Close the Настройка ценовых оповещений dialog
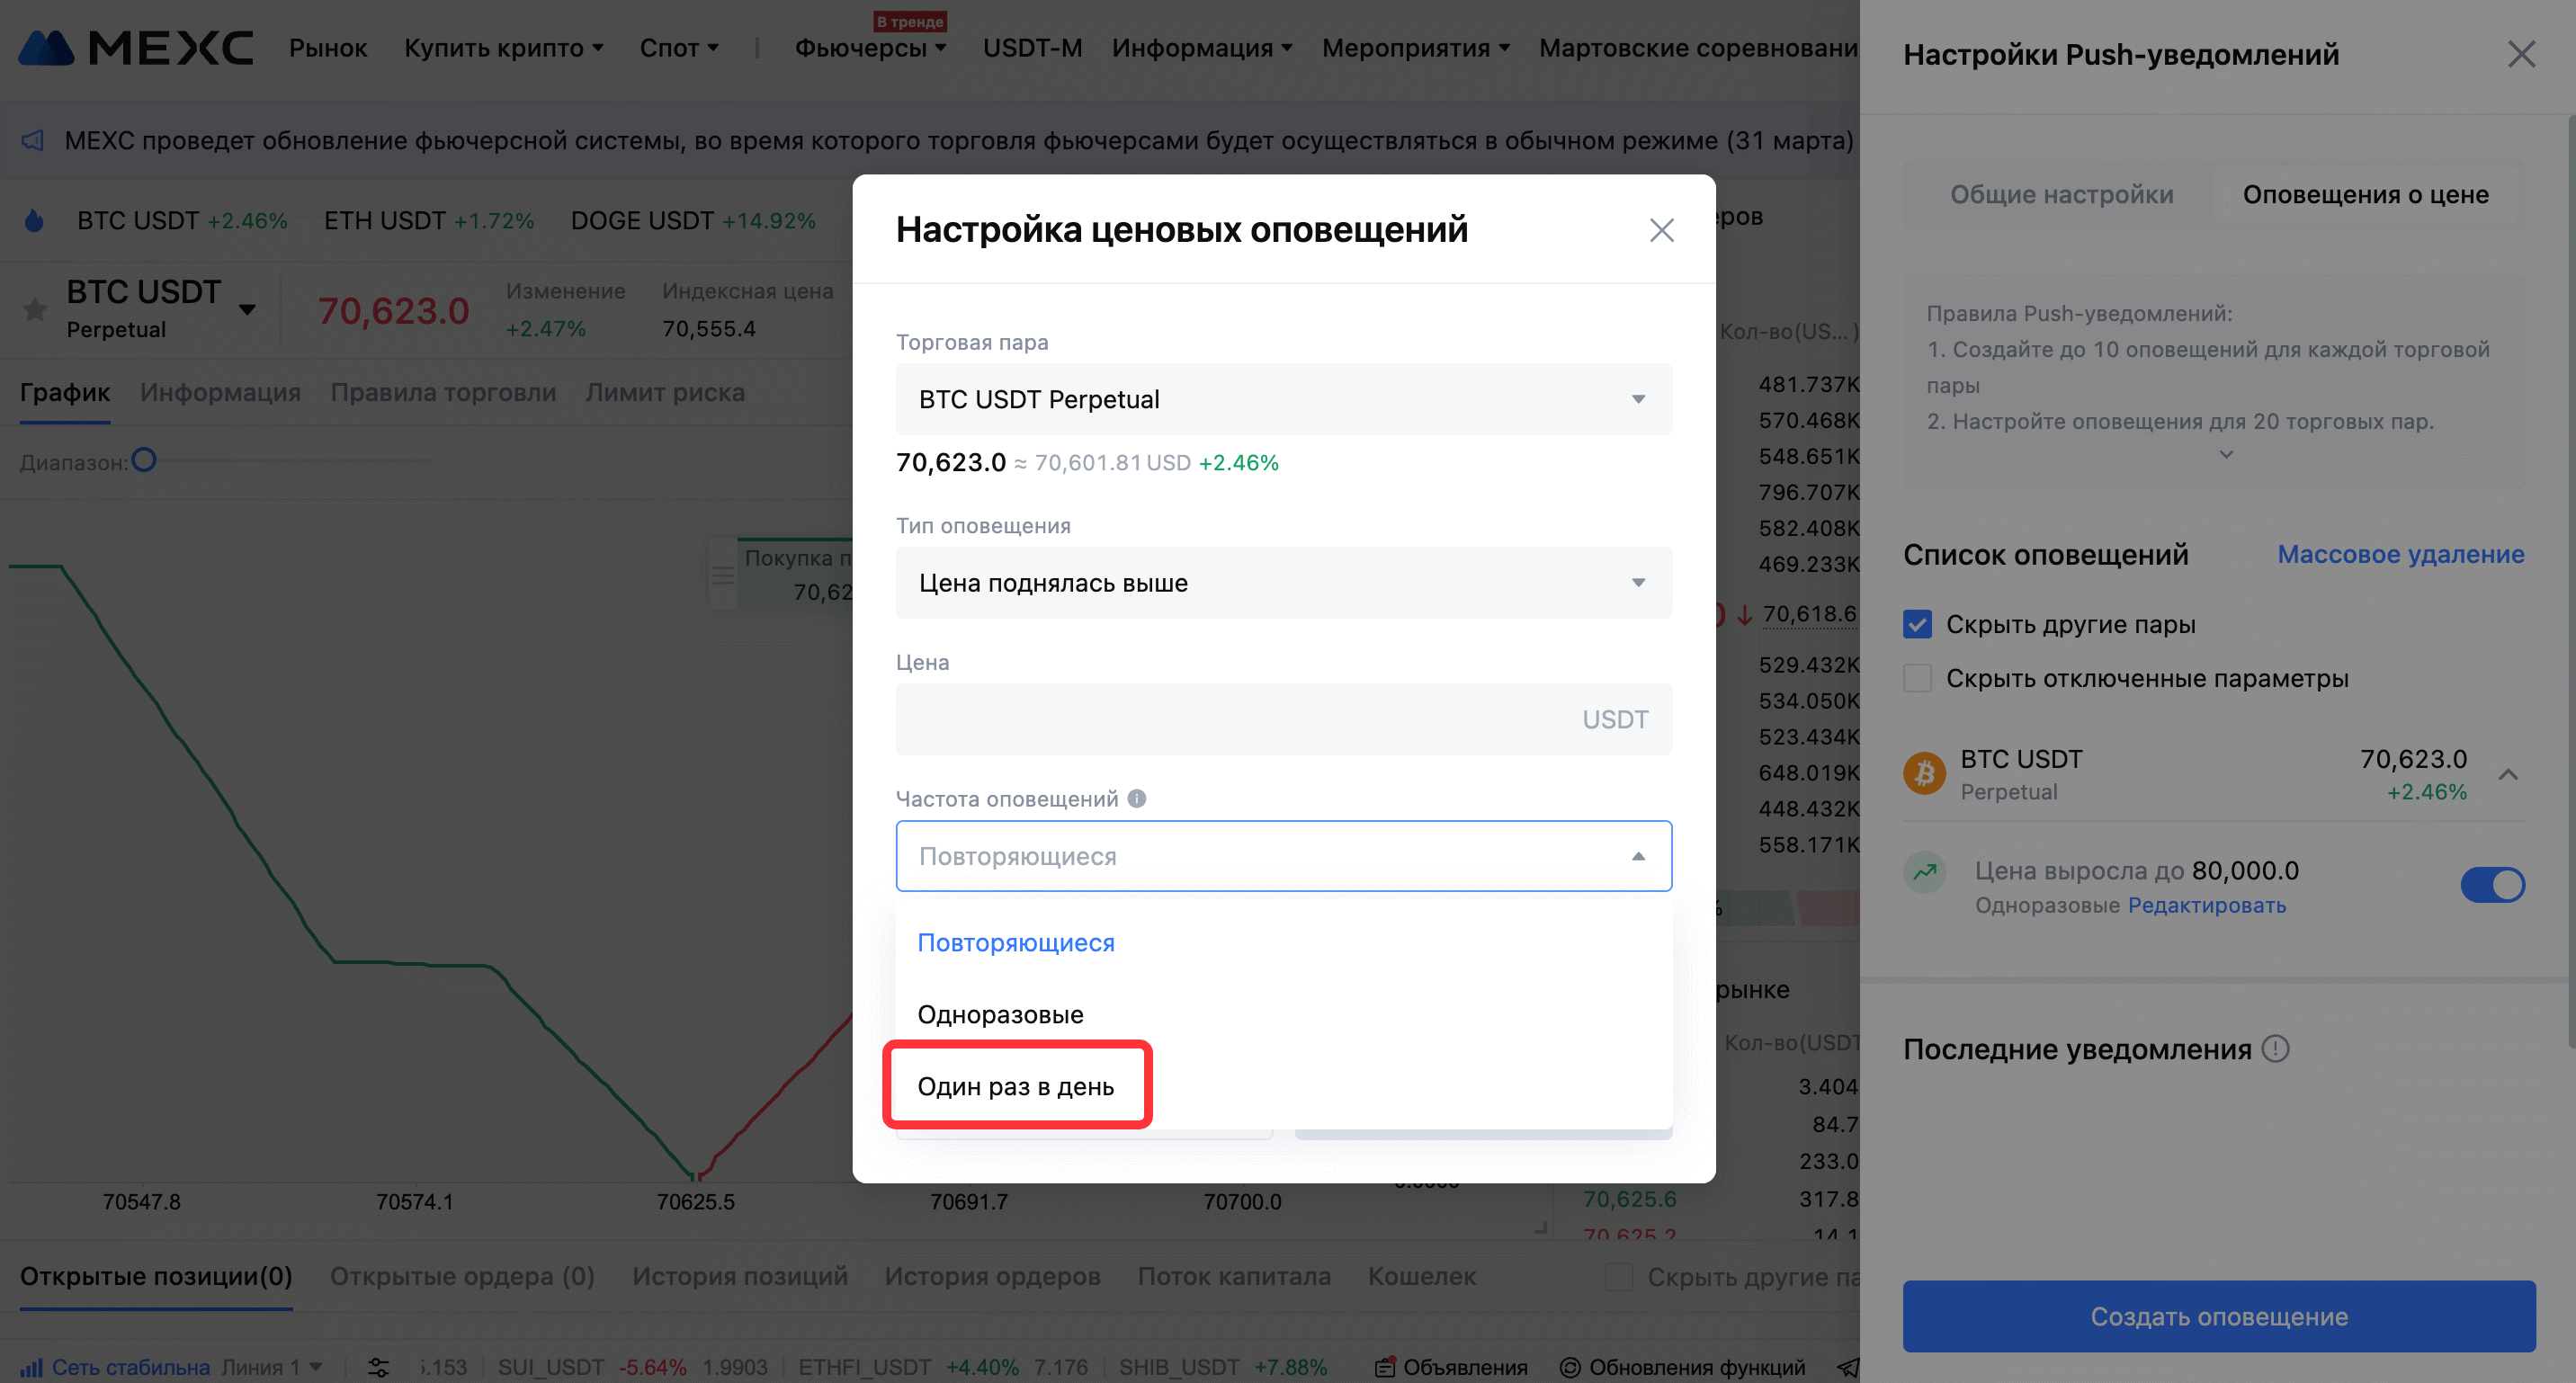Viewport: 2576px width, 1383px height. coord(1661,230)
